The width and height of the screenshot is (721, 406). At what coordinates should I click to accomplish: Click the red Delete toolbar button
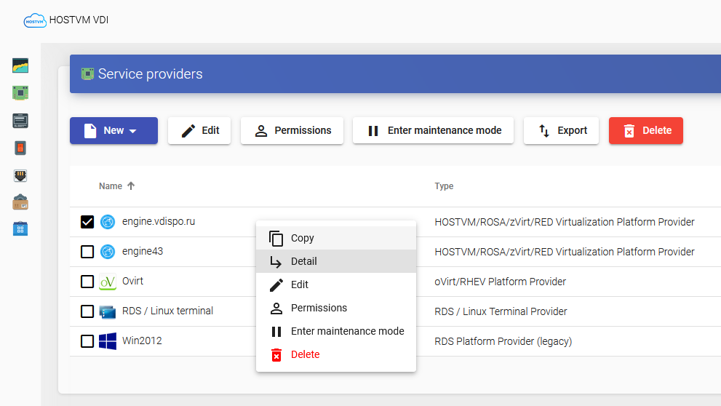(646, 130)
